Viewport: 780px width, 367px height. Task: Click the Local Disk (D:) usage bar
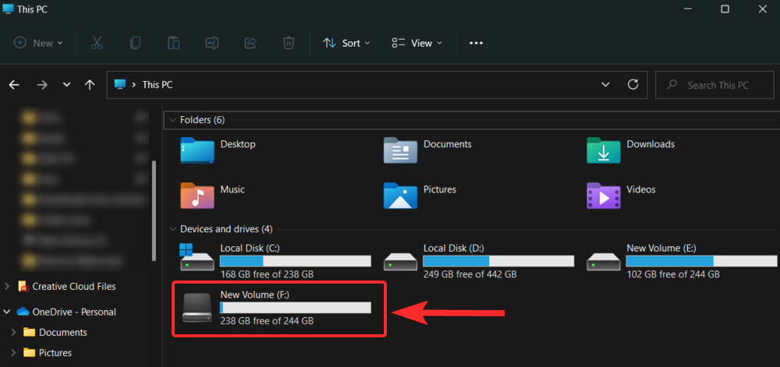(x=498, y=261)
